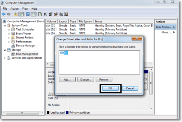Screen dimensions: 182x122
Task: Click the Back arrow in the toolbar
Action: [4, 14]
